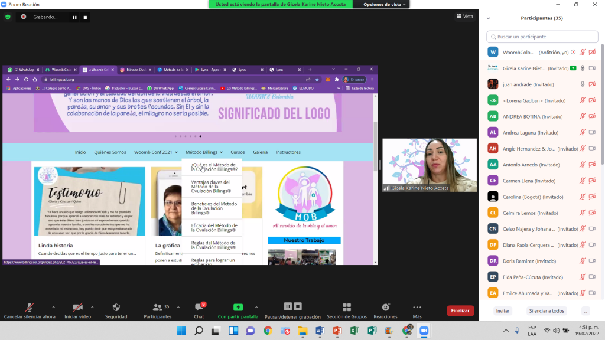Switch to the Instagram Método Ovul tab
This screenshot has height=340, width=605.
pos(135,70)
